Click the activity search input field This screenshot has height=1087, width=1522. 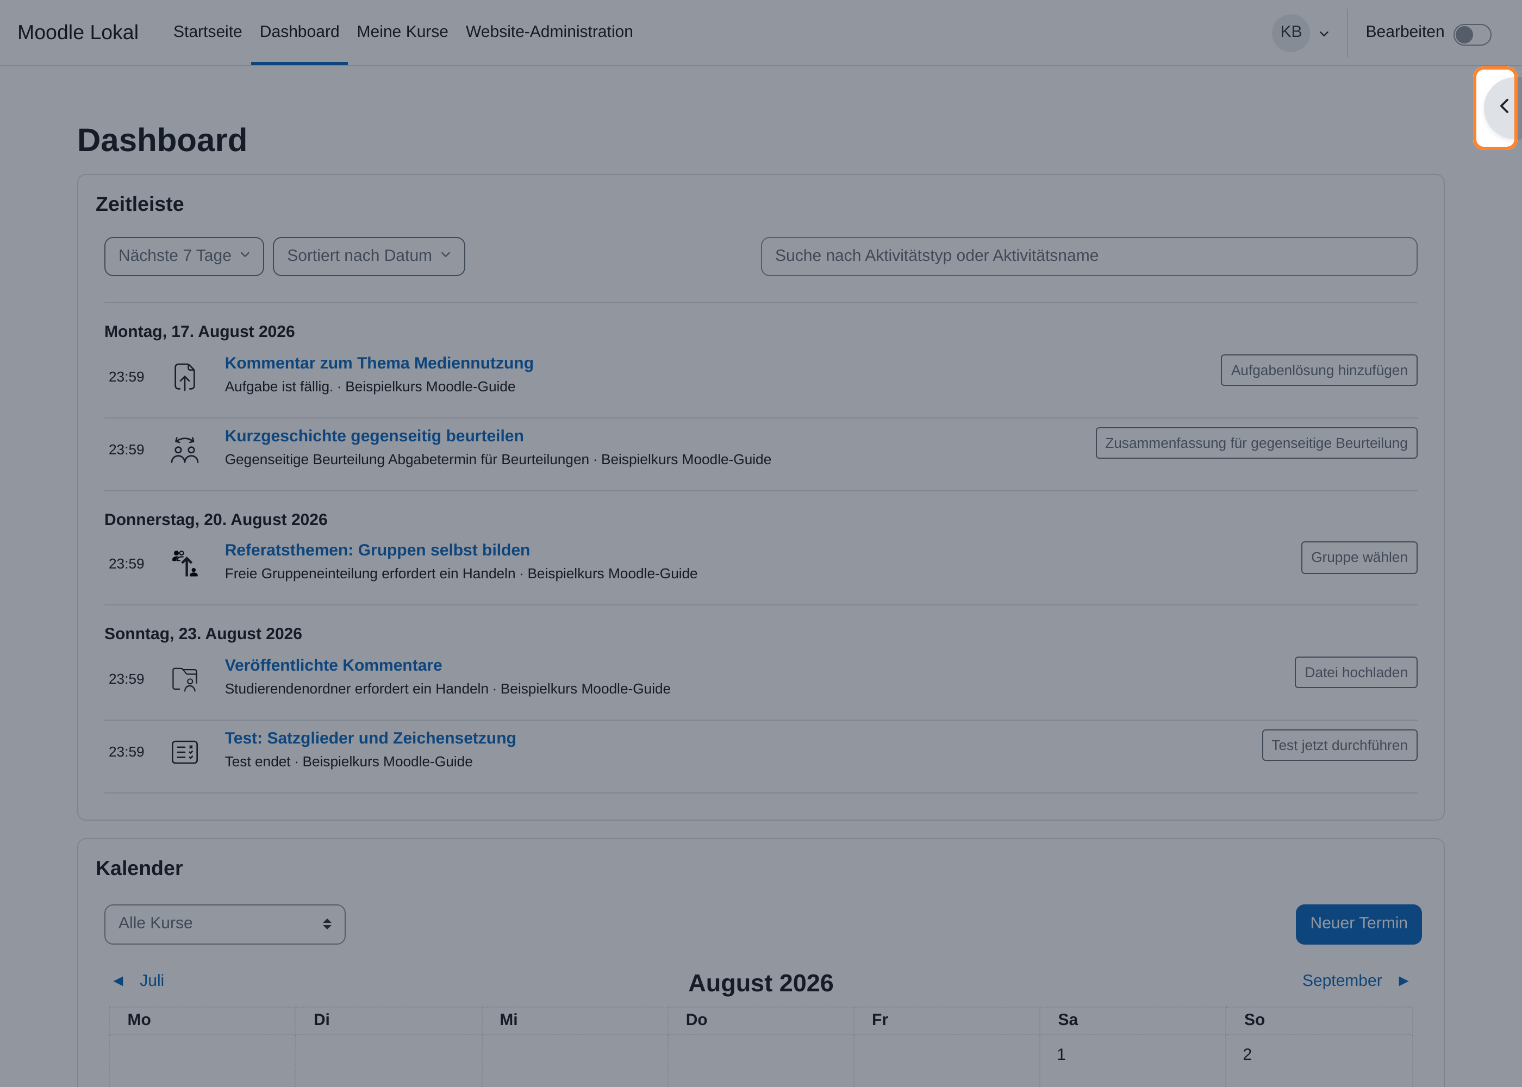click(1088, 257)
